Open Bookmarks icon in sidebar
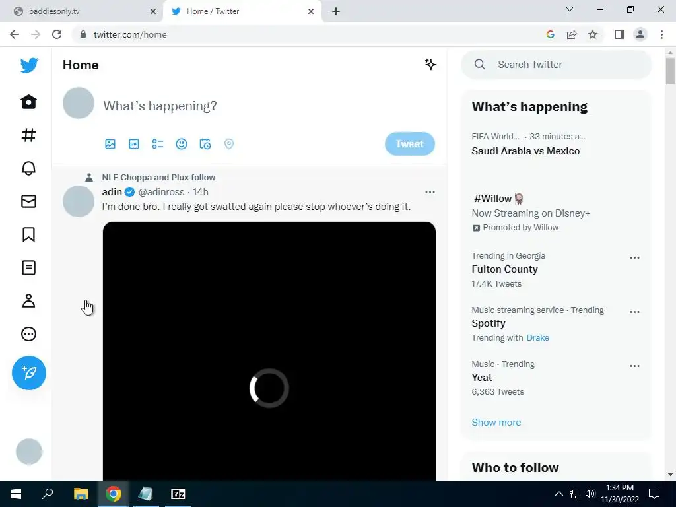Screen dimensions: 676x507 (29, 234)
